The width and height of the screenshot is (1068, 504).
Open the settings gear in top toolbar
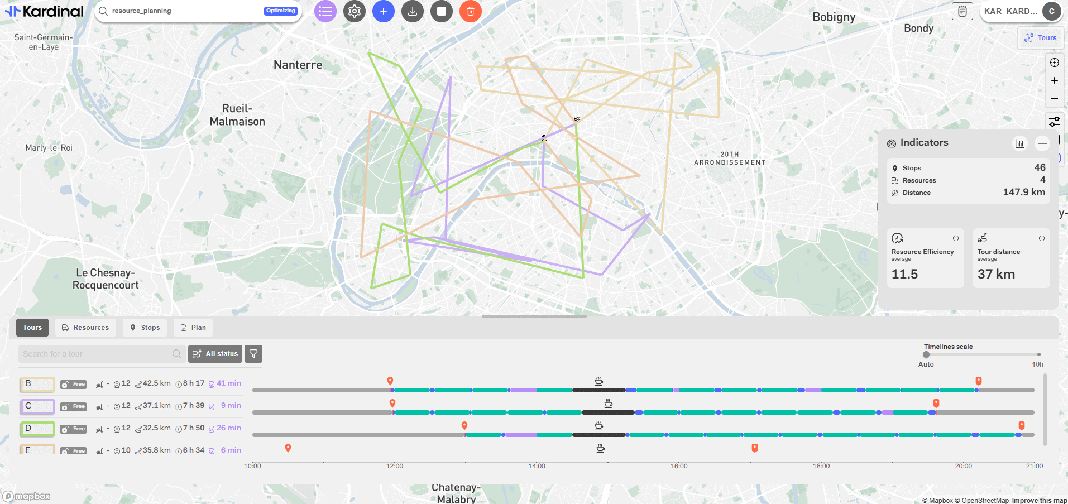(x=355, y=11)
